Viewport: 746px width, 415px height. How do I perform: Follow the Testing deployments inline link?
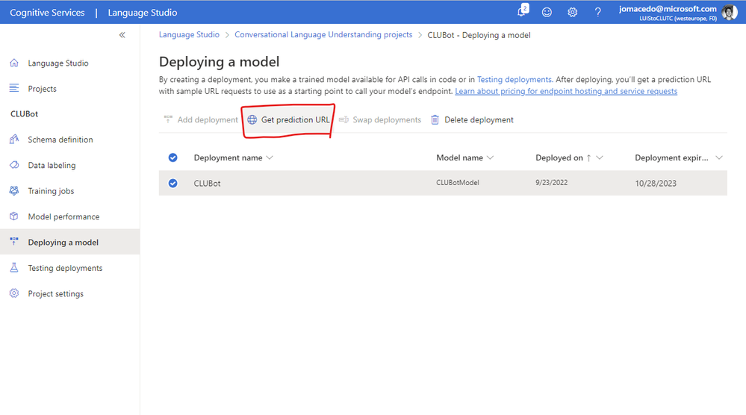[x=515, y=79]
